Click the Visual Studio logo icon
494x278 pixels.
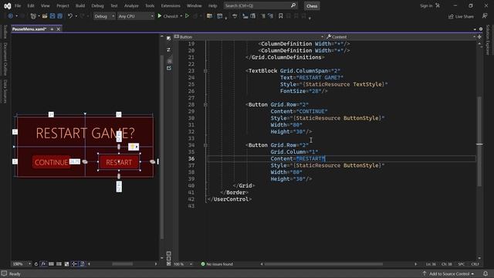pyautogui.click(x=7, y=5)
